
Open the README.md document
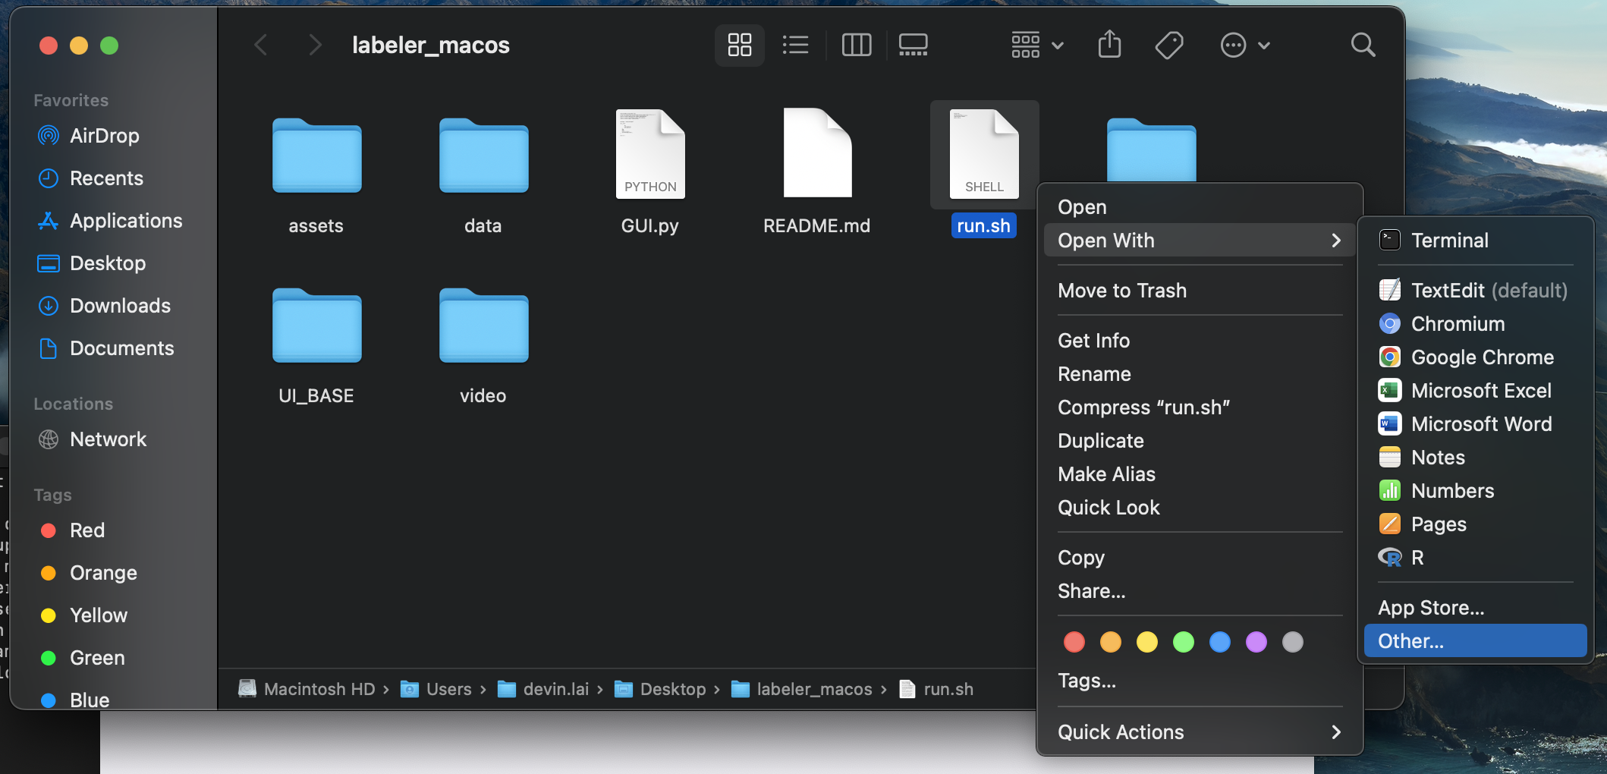816,153
